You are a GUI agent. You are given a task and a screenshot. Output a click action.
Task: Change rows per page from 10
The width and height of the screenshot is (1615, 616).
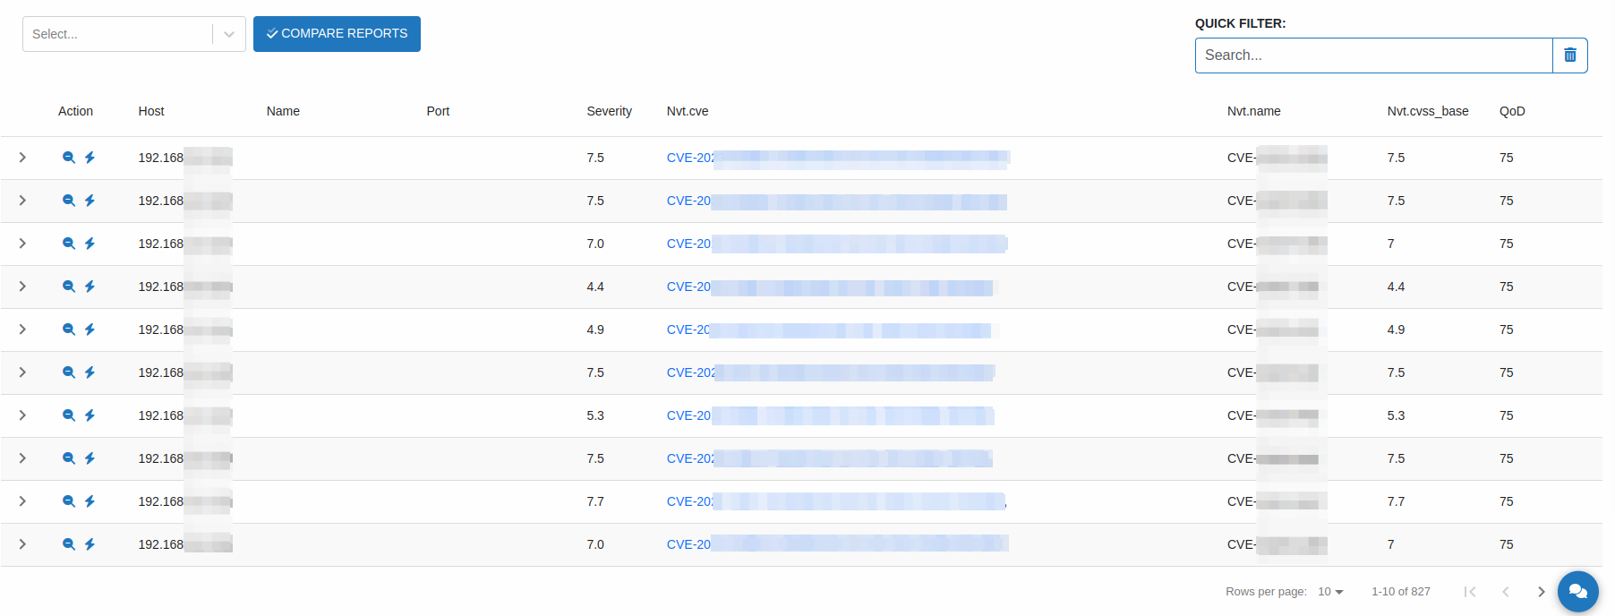(1330, 592)
